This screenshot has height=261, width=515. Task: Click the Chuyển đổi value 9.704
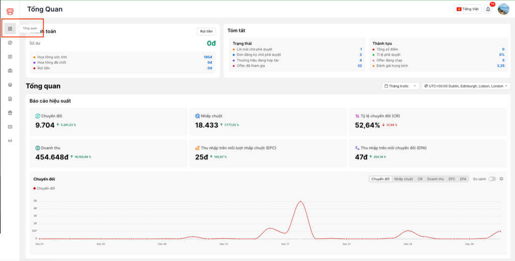(45, 125)
